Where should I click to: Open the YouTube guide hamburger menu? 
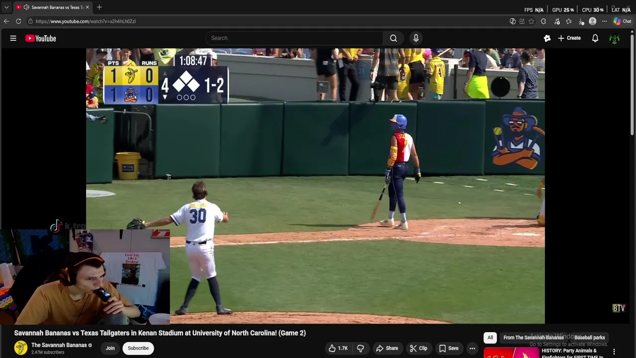click(13, 38)
